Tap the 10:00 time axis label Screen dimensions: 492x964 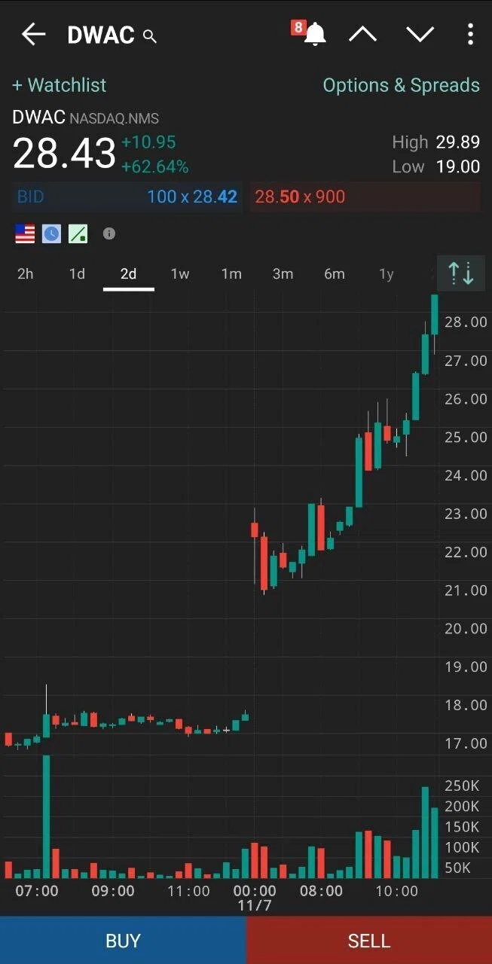point(396,891)
